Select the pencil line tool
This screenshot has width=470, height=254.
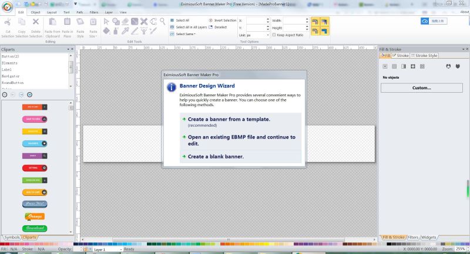point(135,31)
